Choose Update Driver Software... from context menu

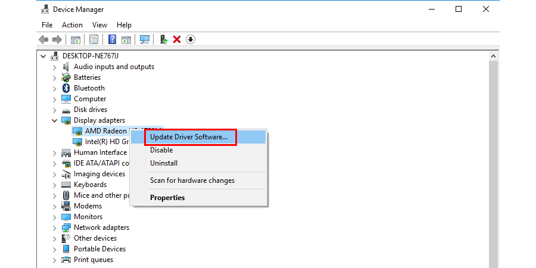(198, 137)
